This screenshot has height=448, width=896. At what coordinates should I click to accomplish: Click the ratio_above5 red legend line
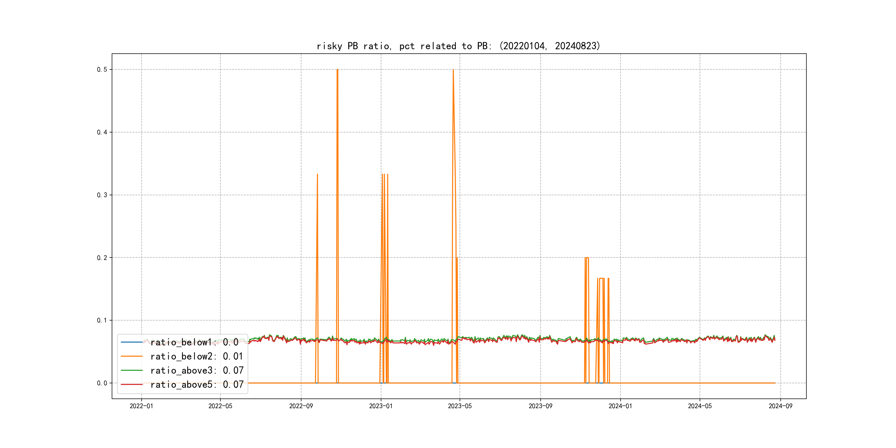(131, 384)
